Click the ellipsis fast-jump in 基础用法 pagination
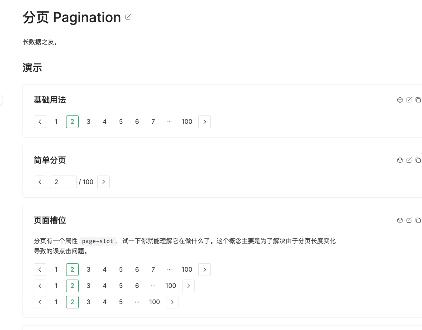This screenshot has width=422, height=330. click(169, 122)
